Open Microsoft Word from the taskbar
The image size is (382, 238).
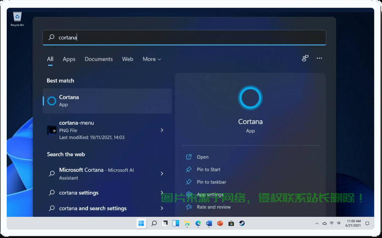209,223
